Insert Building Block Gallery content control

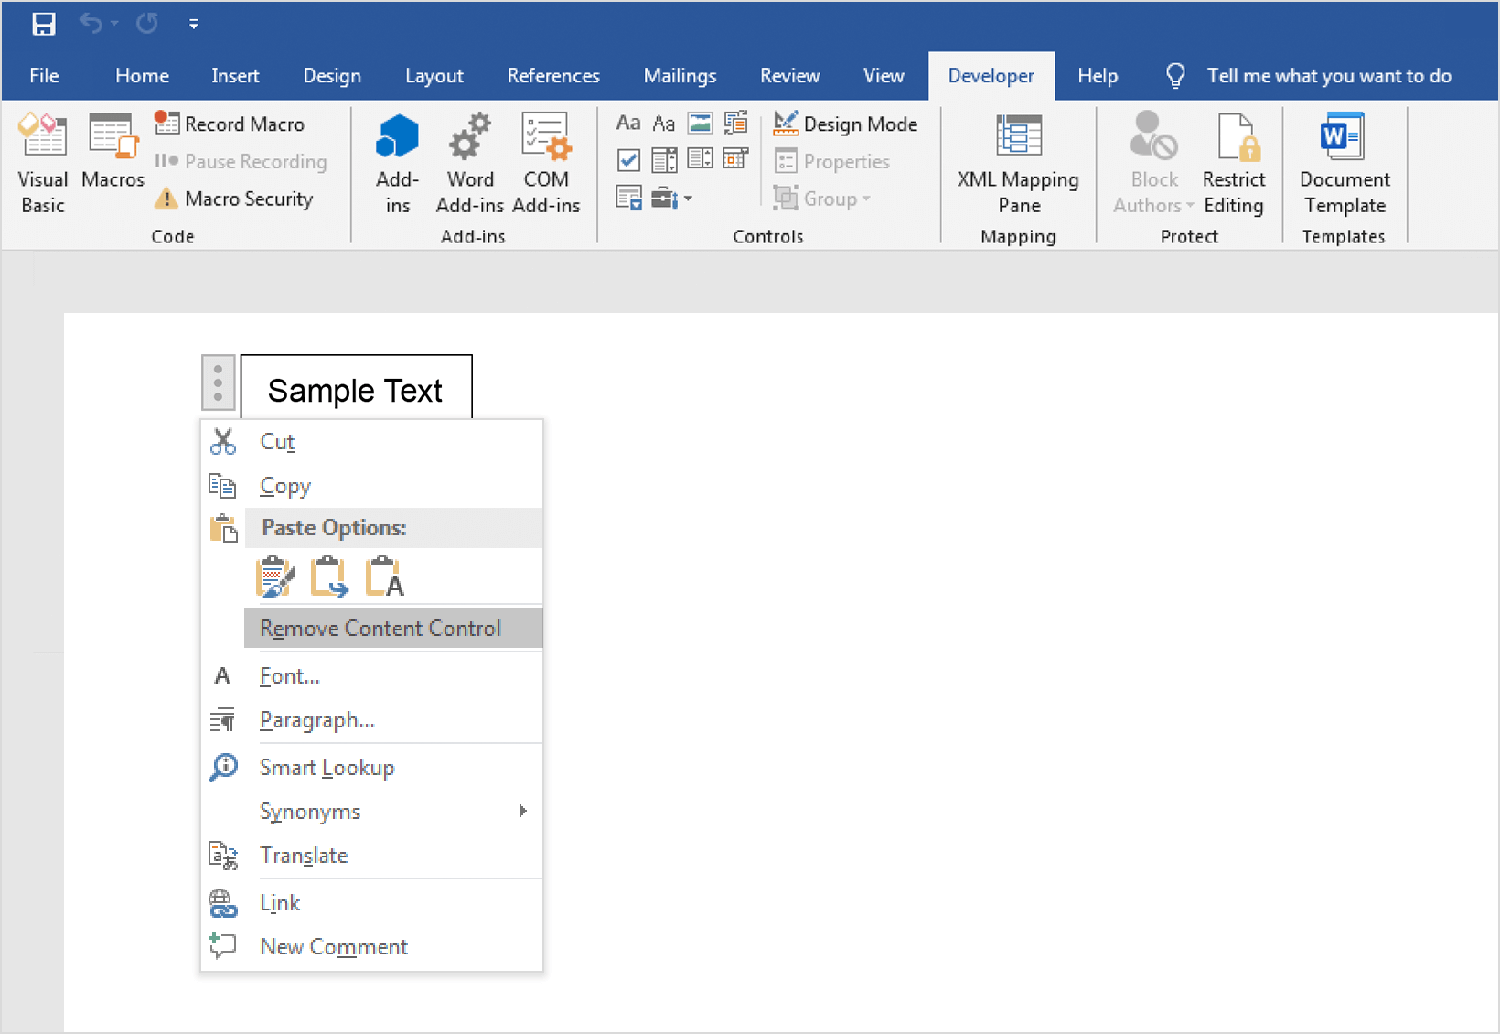736,123
